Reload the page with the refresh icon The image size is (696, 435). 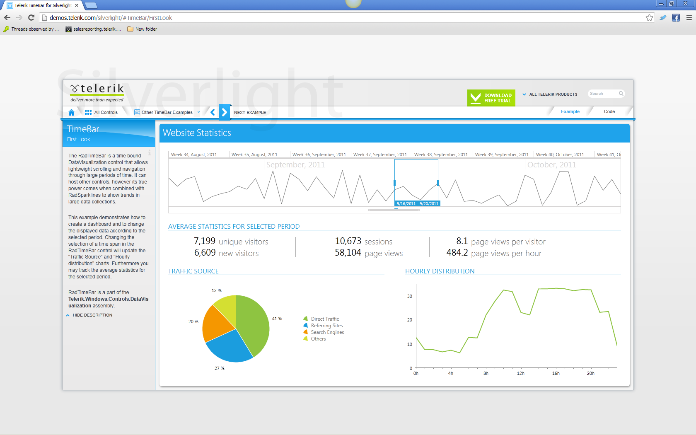[x=31, y=18]
